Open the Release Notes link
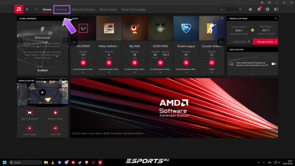The image size is (295, 166). [x=241, y=42]
